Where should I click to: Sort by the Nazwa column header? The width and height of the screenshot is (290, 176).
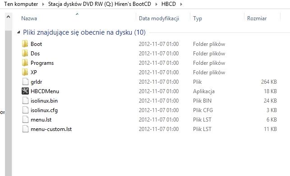tap(29, 18)
